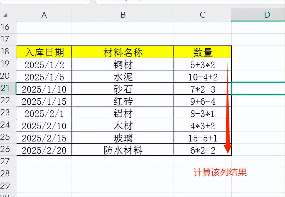Image resolution: width=285 pixels, height=197 pixels.
Task: Select the 10-4+2 quantity cell
Action: pyautogui.click(x=202, y=76)
